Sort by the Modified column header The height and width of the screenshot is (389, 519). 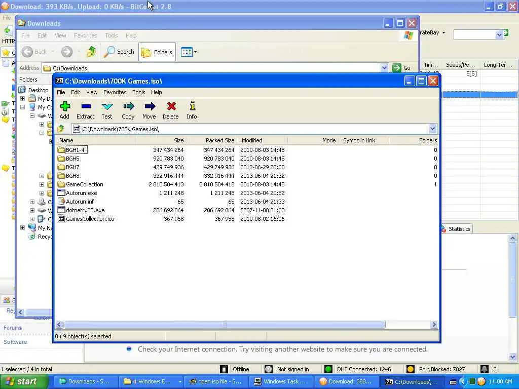(263, 140)
